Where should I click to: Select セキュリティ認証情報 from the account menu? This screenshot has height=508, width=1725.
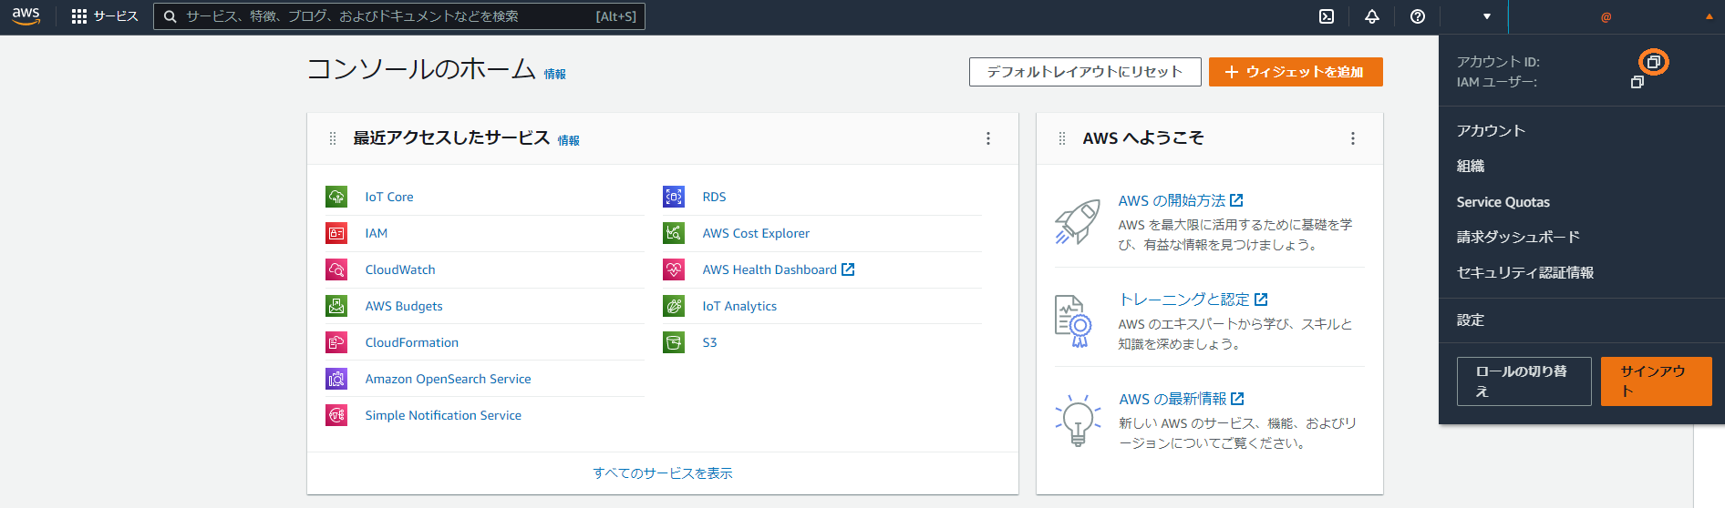click(x=1524, y=272)
